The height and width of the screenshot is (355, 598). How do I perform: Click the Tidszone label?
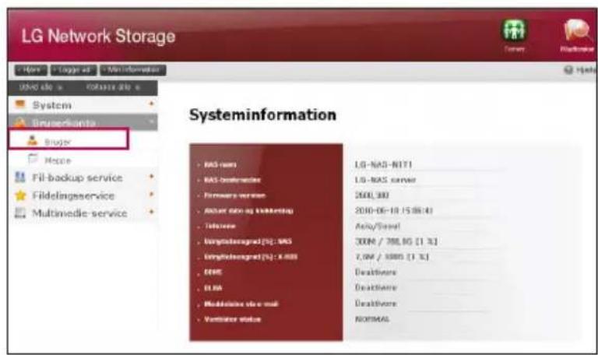220,226
